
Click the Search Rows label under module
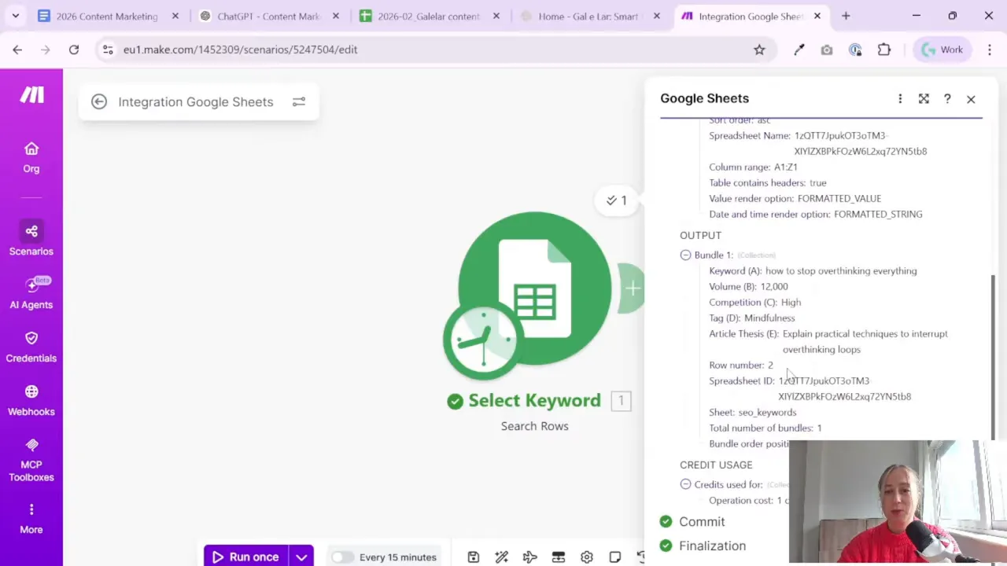pos(534,426)
